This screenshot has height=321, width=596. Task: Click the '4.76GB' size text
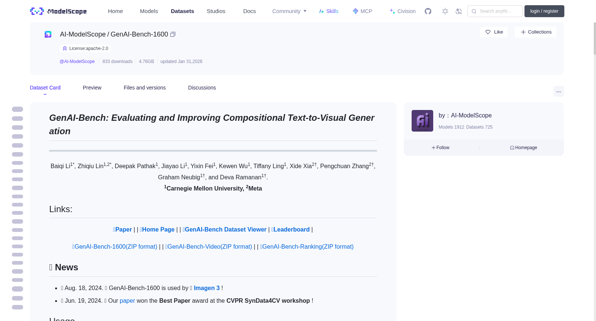click(146, 62)
